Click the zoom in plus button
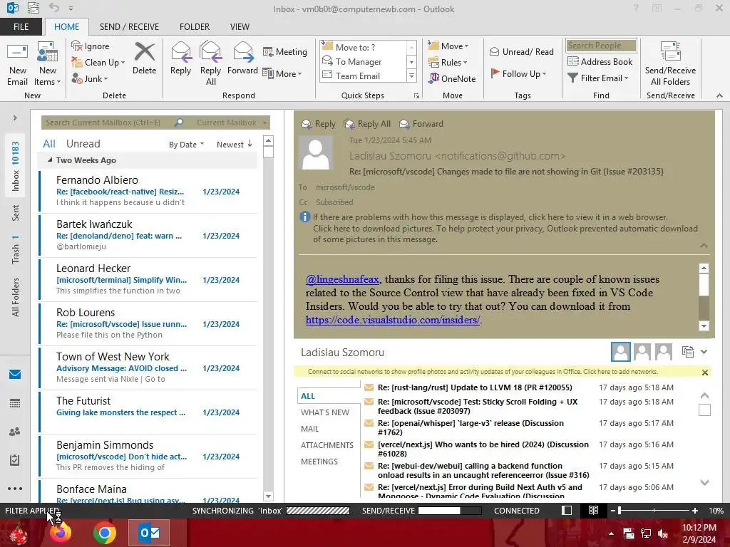 (695, 511)
